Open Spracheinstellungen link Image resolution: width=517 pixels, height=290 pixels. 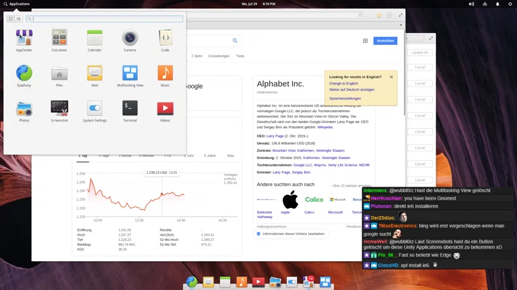(345, 98)
